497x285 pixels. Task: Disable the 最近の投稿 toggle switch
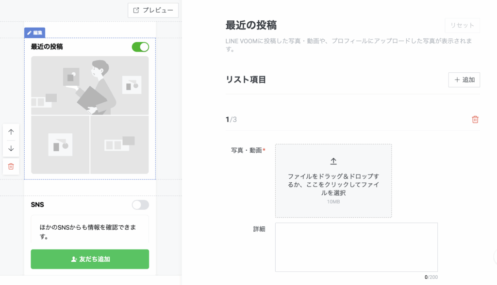click(x=140, y=47)
